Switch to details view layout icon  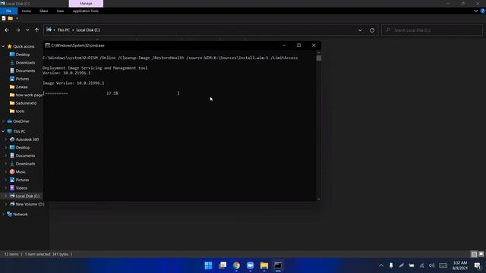pos(474,254)
